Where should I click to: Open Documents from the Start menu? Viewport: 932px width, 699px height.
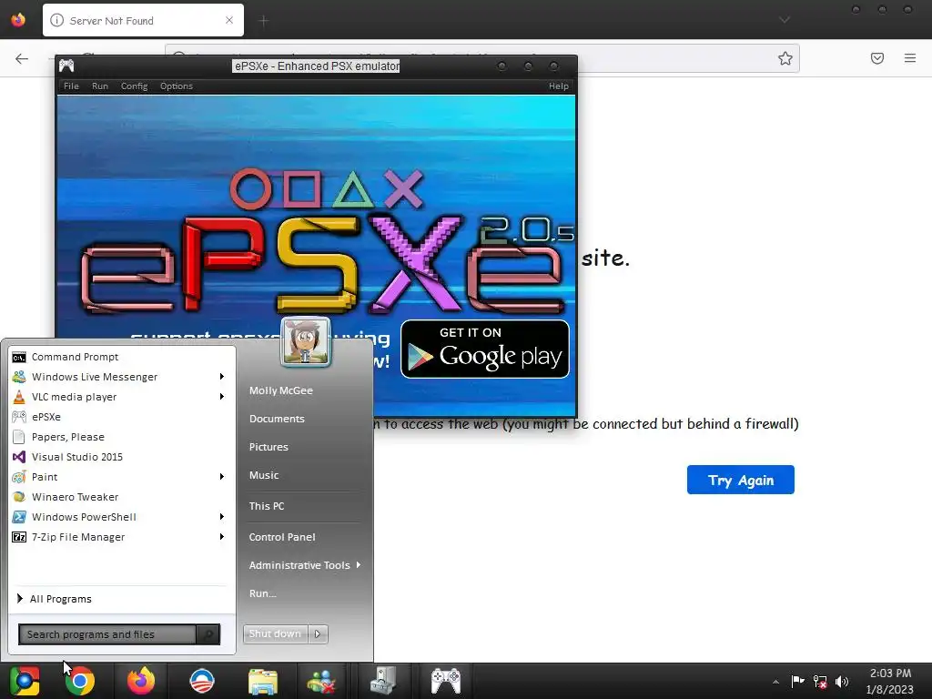click(277, 419)
